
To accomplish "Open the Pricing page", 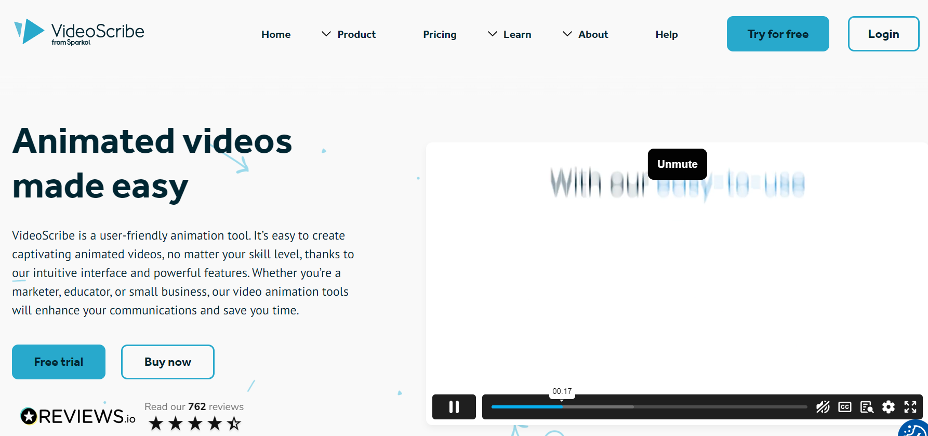I will [440, 34].
